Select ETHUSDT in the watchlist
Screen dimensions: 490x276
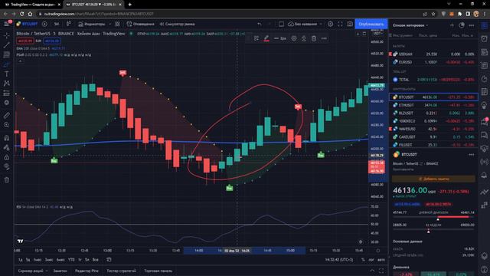click(x=433, y=105)
